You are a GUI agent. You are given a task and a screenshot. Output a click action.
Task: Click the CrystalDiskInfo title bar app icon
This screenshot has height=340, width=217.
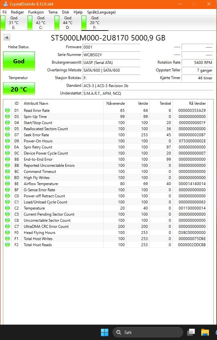[x=5, y=4]
